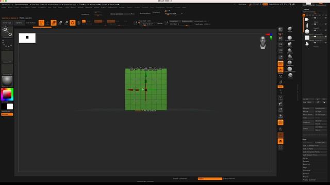Activate the Move transform mode

point(54,23)
